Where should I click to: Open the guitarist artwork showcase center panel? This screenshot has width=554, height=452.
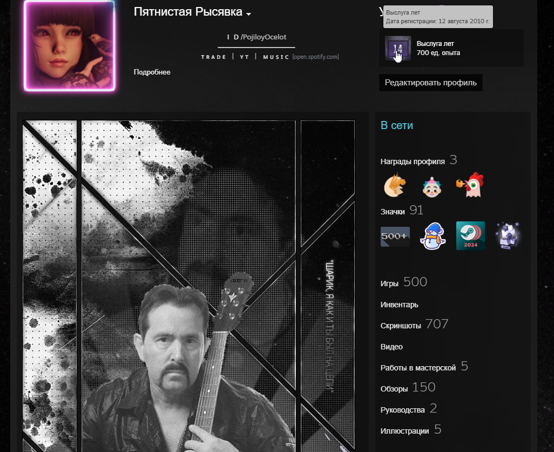coord(188,286)
